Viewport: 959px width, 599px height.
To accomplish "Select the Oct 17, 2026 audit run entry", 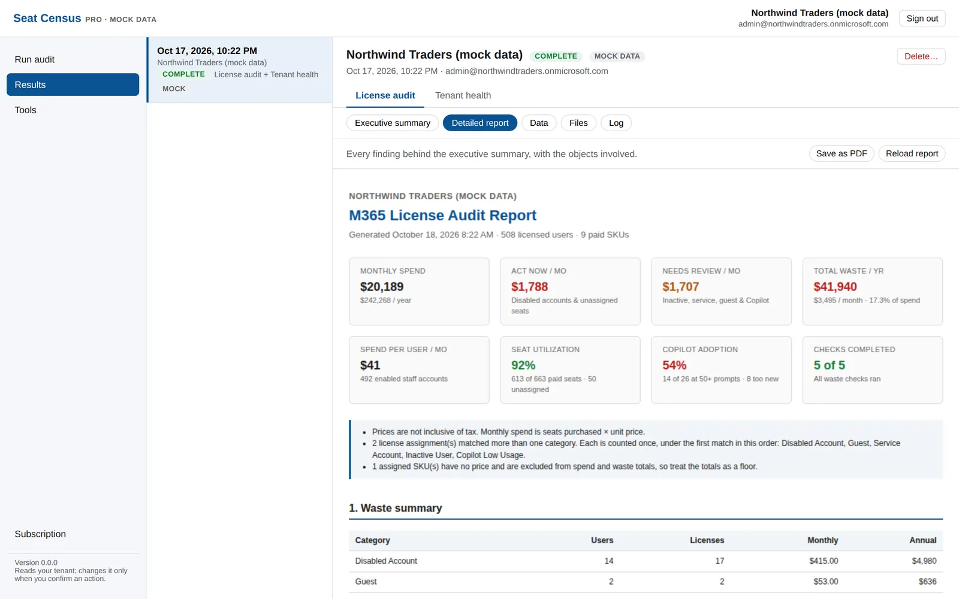I will coord(240,69).
